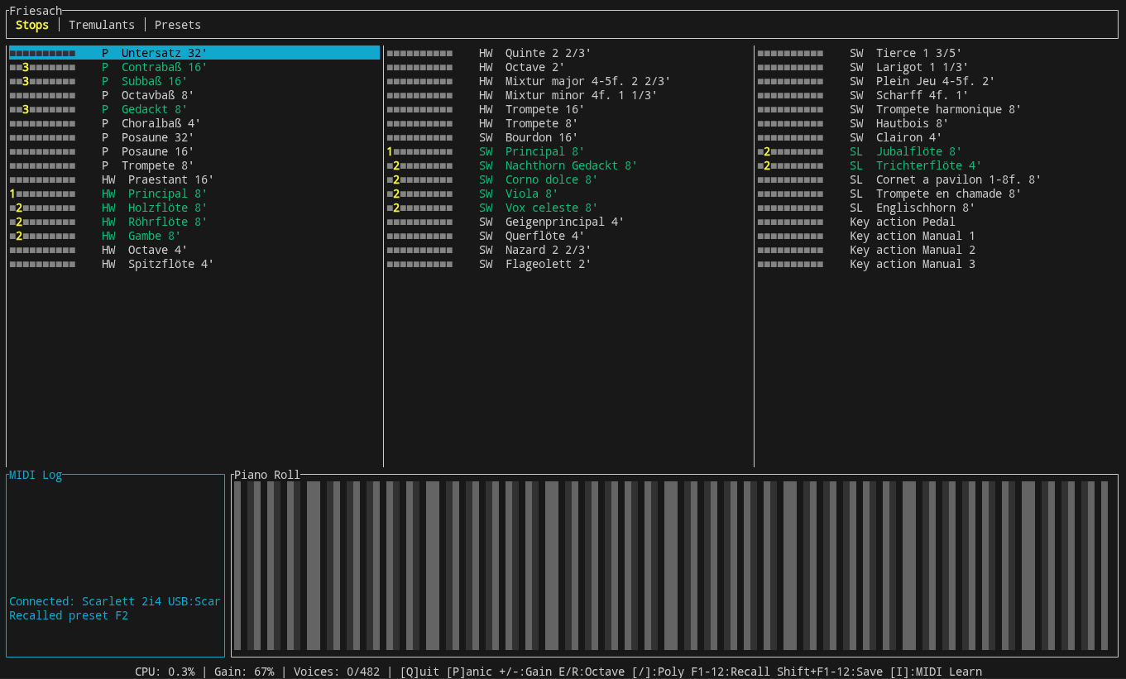
Task: Click the Mixtur minor 4f. 1 1/3' stop
Action: [568, 95]
